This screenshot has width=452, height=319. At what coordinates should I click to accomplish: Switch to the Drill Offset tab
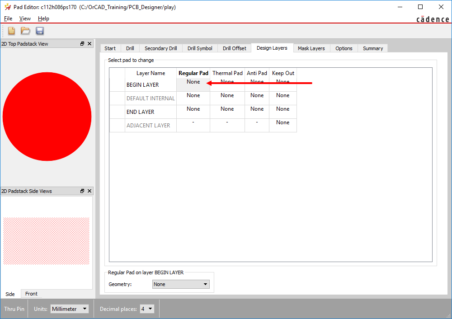click(234, 48)
